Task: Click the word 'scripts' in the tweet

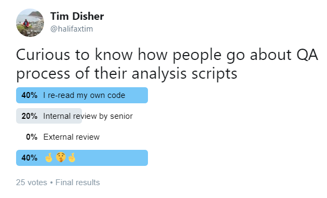Action: point(214,74)
